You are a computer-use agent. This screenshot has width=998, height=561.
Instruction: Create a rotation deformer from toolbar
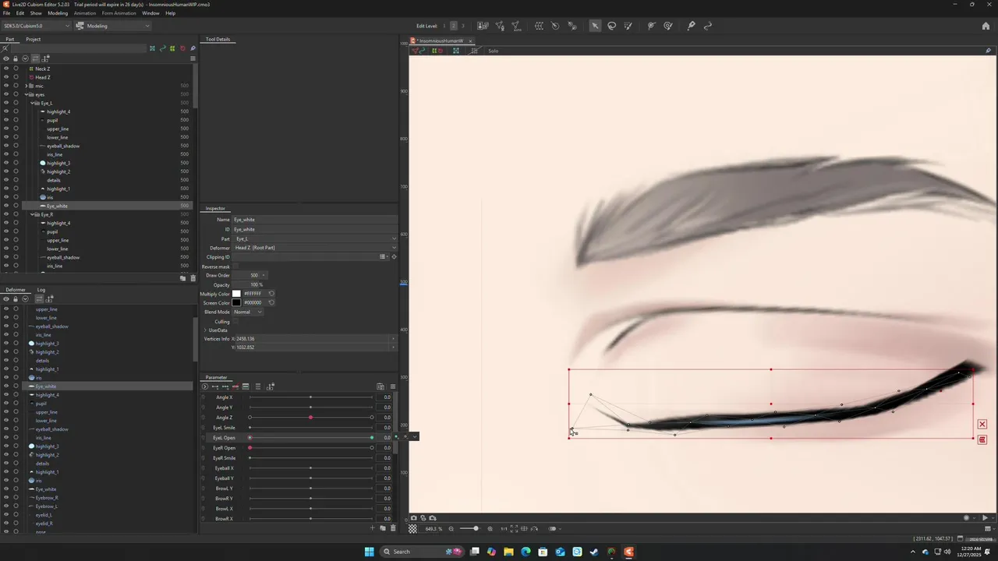click(555, 26)
